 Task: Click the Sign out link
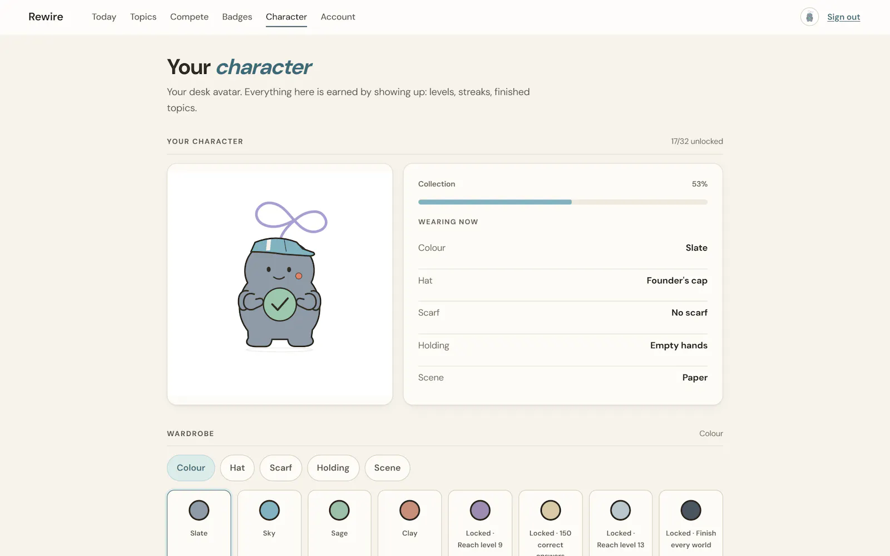(843, 17)
